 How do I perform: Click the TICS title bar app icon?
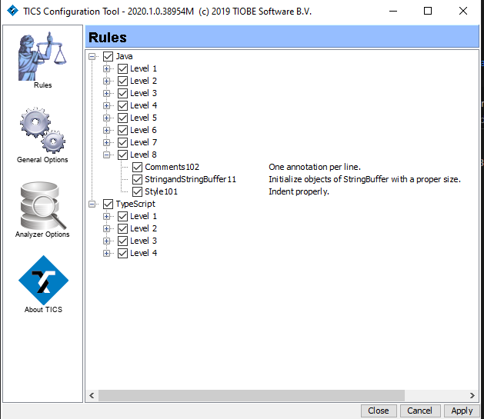click(x=12, y=12)
